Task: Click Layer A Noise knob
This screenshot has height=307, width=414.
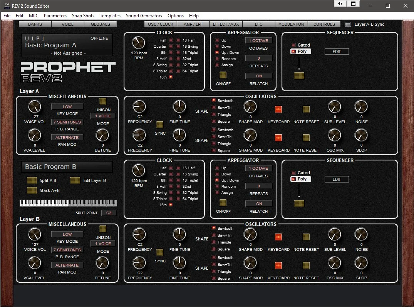Action: (361, 107)
